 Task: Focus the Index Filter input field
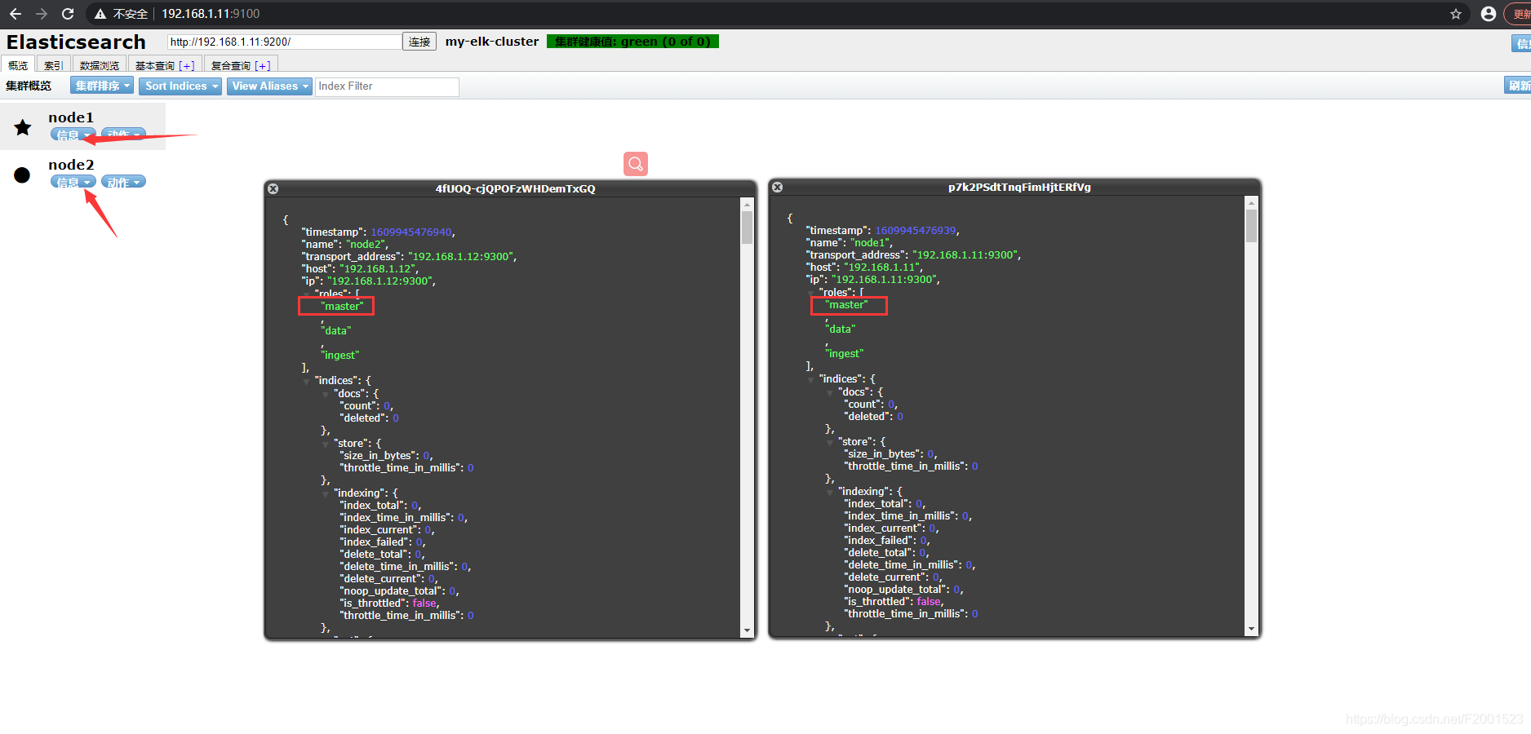click(387, 86)
